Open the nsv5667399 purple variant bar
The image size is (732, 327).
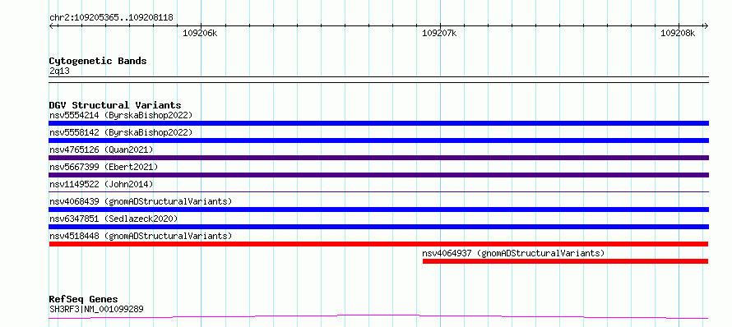click(378, 175)
